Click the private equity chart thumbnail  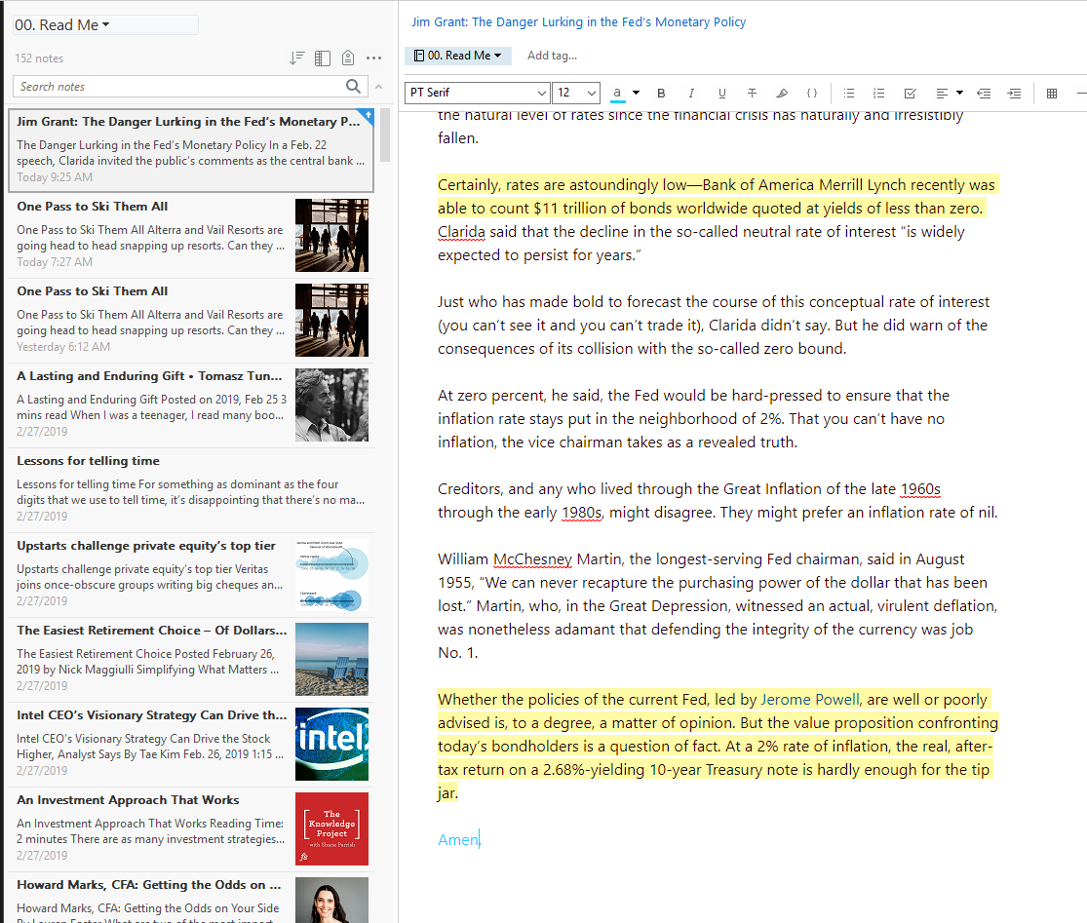331,574
